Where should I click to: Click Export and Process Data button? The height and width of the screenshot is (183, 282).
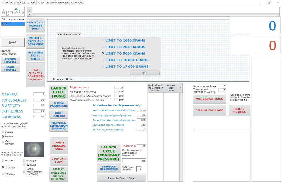click(x=36, y=26)
